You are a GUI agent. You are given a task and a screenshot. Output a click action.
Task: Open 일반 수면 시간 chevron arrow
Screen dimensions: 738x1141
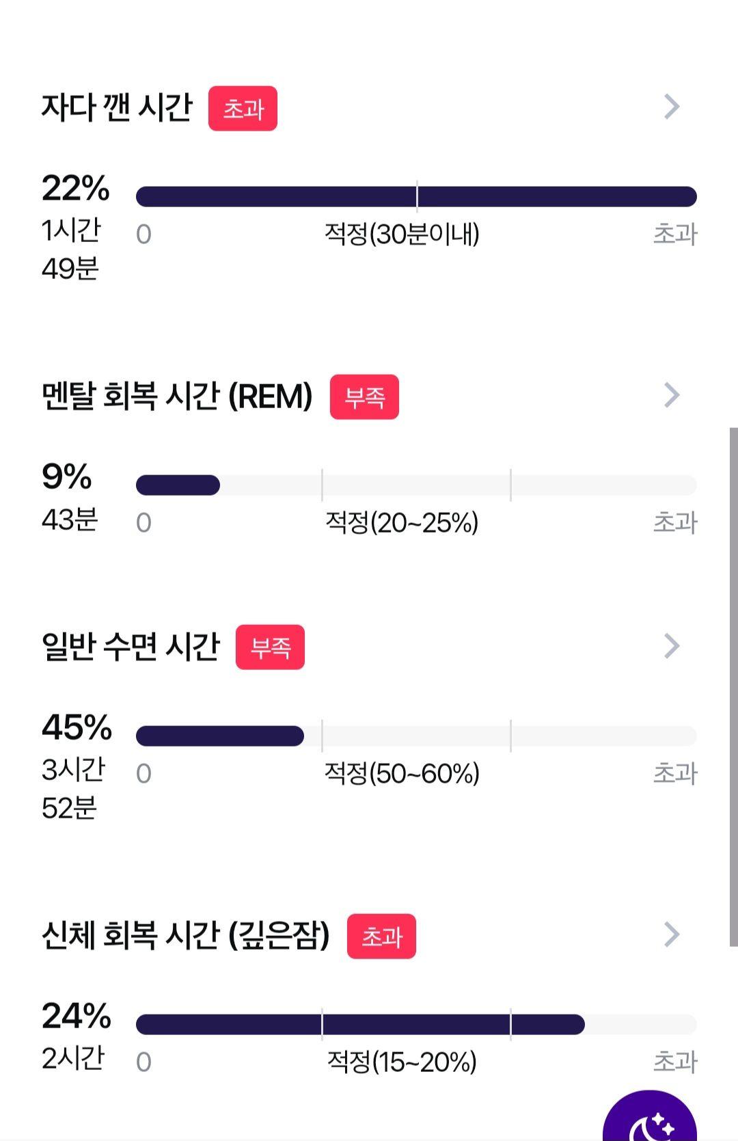pyautogui.click(x=672, y=646)
